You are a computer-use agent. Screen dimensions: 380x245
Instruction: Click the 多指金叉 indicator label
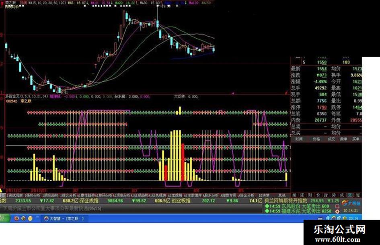(x=12, y=96)
